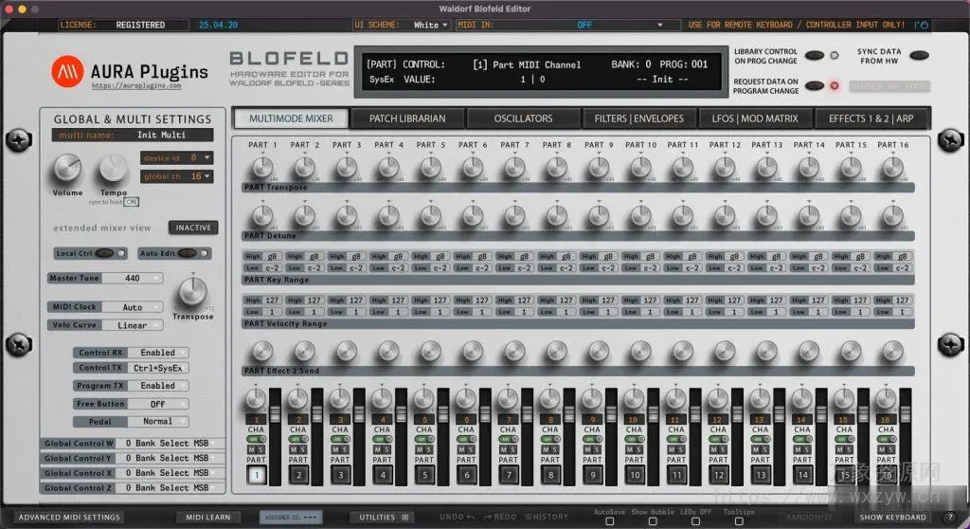The image size is (970, 529).
Task: Click the extended mixer view Inactive button
Action: tap(193, 228)
